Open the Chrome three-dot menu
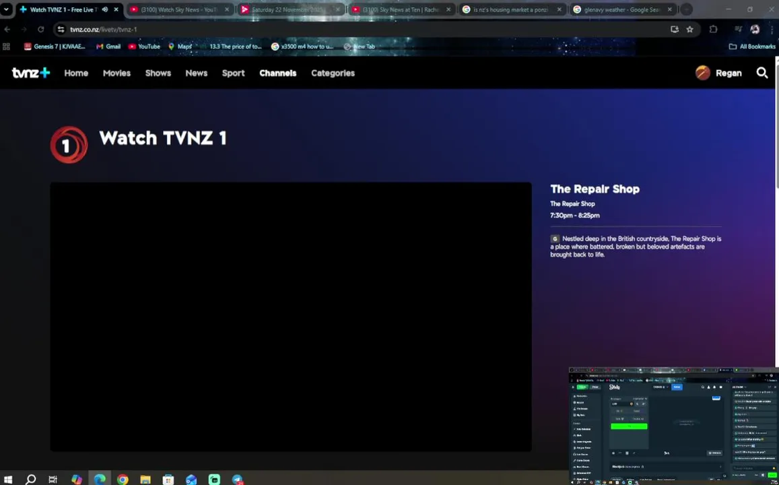This screenshot has width=779, height=485. point(772,30)
